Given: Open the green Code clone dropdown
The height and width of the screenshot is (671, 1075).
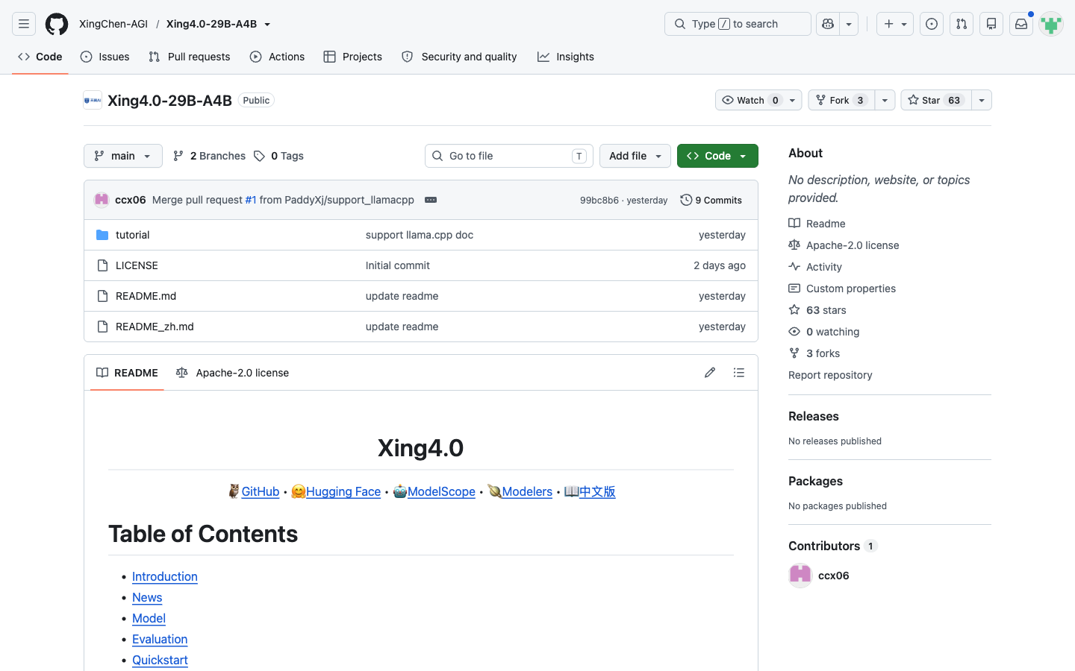Looking at the screenshot, I should click(x=717, y=156).
